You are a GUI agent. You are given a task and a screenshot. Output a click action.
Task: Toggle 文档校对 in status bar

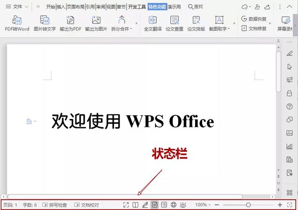click(x=87, y=205)
